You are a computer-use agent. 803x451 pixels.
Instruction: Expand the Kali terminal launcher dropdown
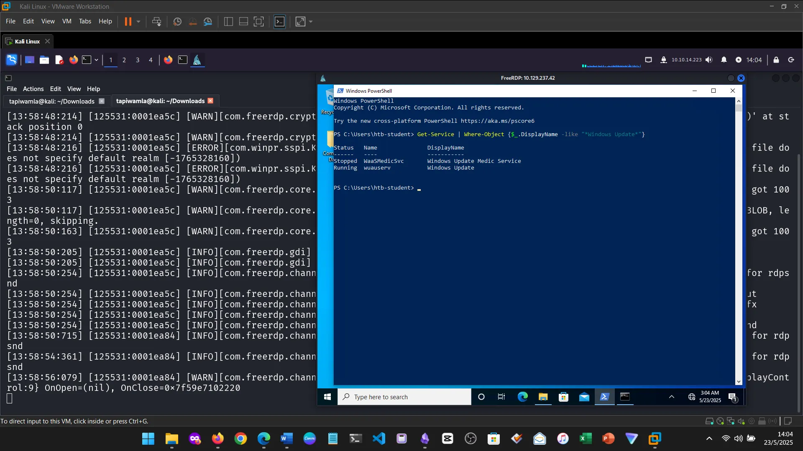[96, 60]
